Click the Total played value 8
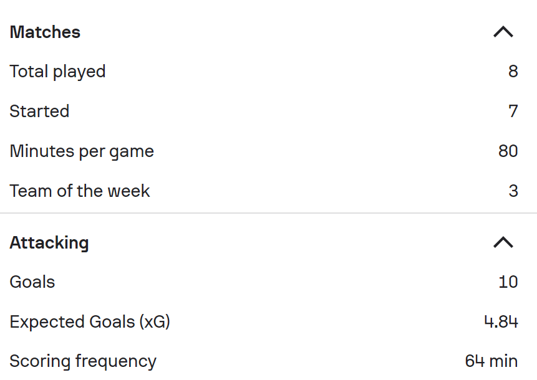 (x=513, y=72)
